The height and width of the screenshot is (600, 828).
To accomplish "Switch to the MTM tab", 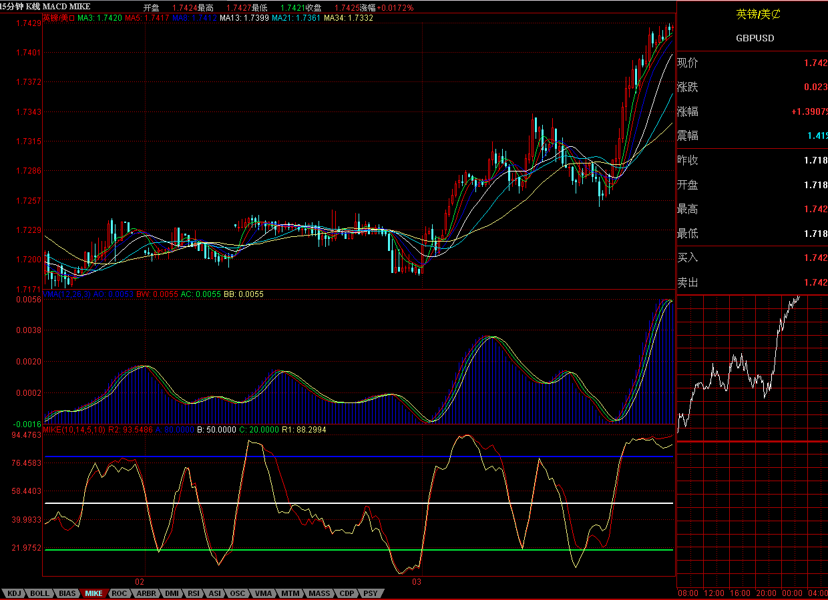I will tap(290, 593).
